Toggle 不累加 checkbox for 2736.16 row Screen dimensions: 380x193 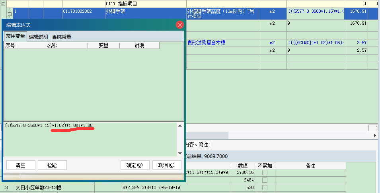[x=265, y=172]
